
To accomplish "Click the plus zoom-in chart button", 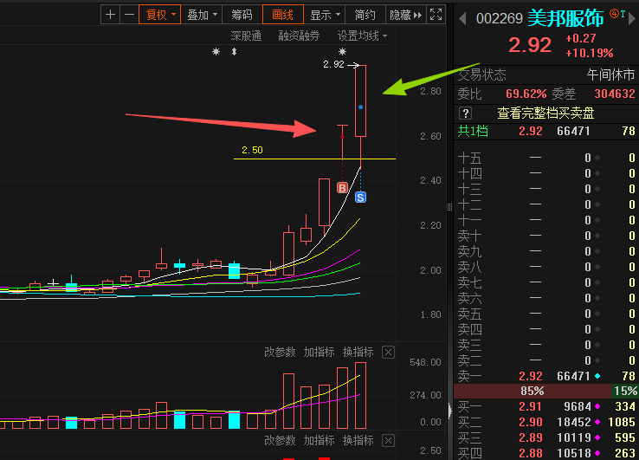I will click(x=110, y=15).
